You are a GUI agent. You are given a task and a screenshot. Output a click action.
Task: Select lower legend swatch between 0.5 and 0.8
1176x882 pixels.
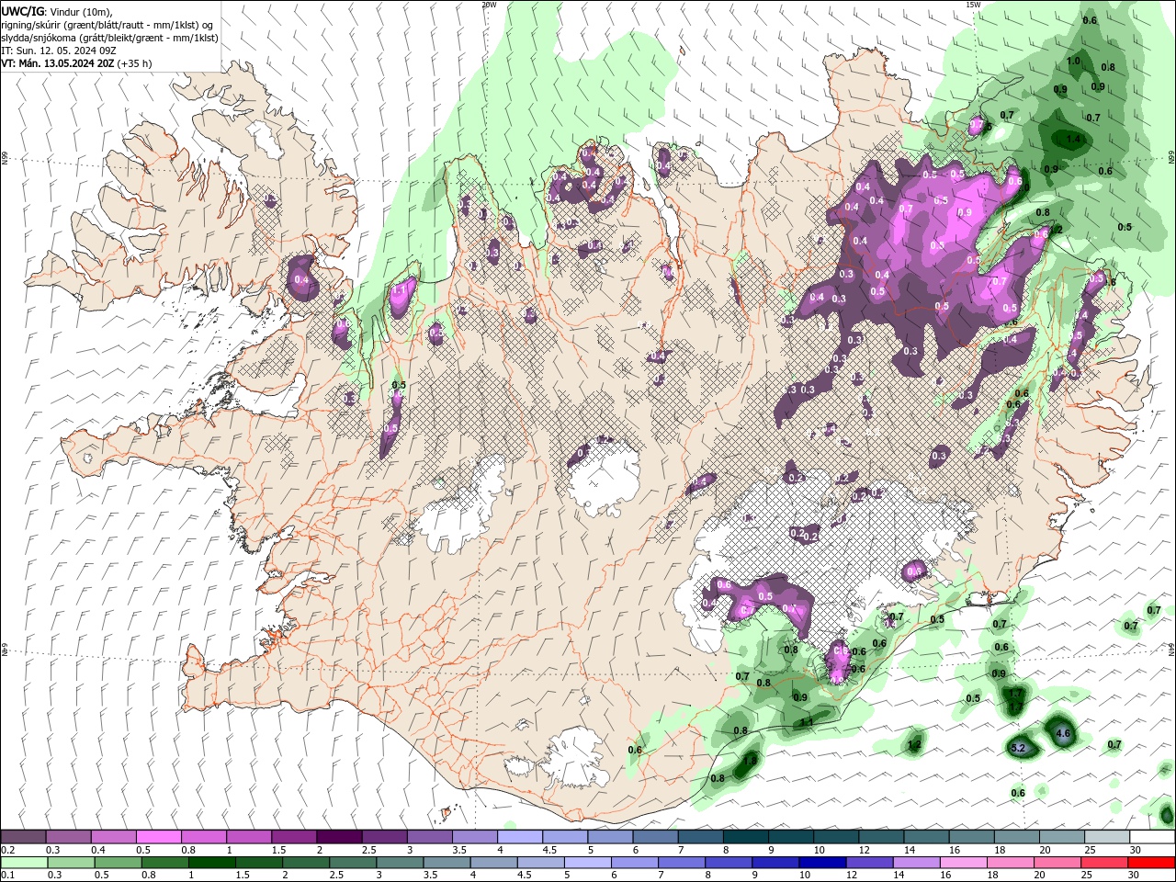point(118,863)
